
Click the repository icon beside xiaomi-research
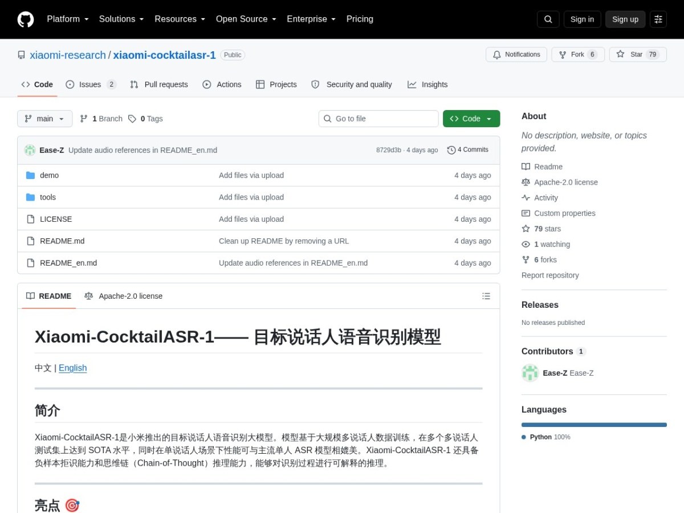[22, 55]
